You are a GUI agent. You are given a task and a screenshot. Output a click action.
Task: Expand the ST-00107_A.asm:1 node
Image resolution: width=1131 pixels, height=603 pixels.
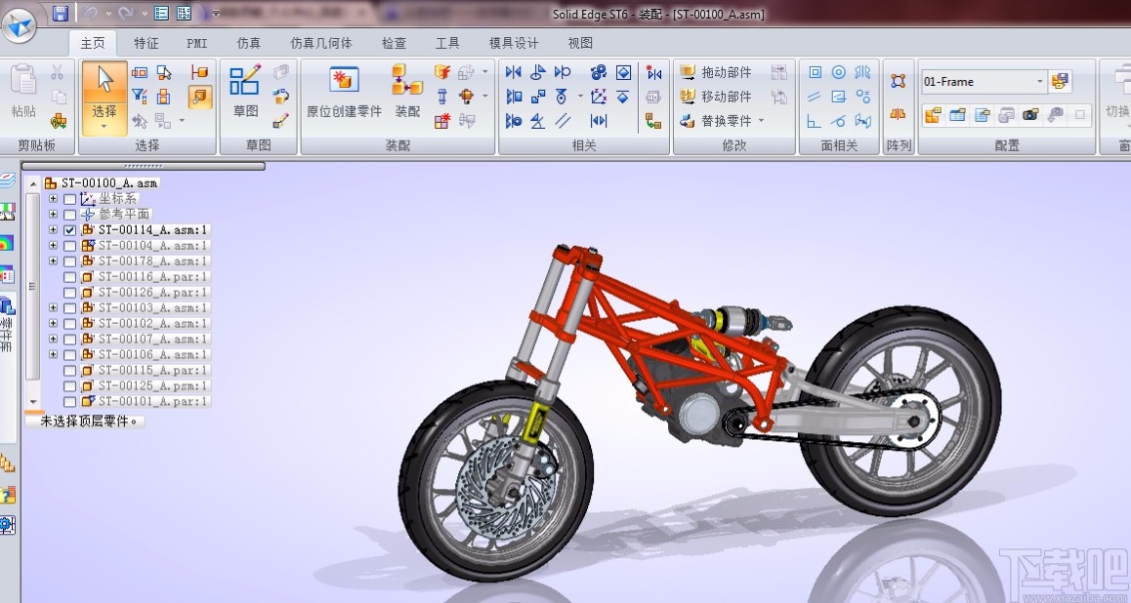point(54,339)
